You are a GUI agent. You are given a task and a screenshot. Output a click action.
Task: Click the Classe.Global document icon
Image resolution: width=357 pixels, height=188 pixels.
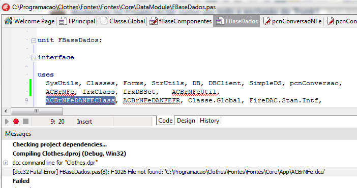[x=104, y=21]
